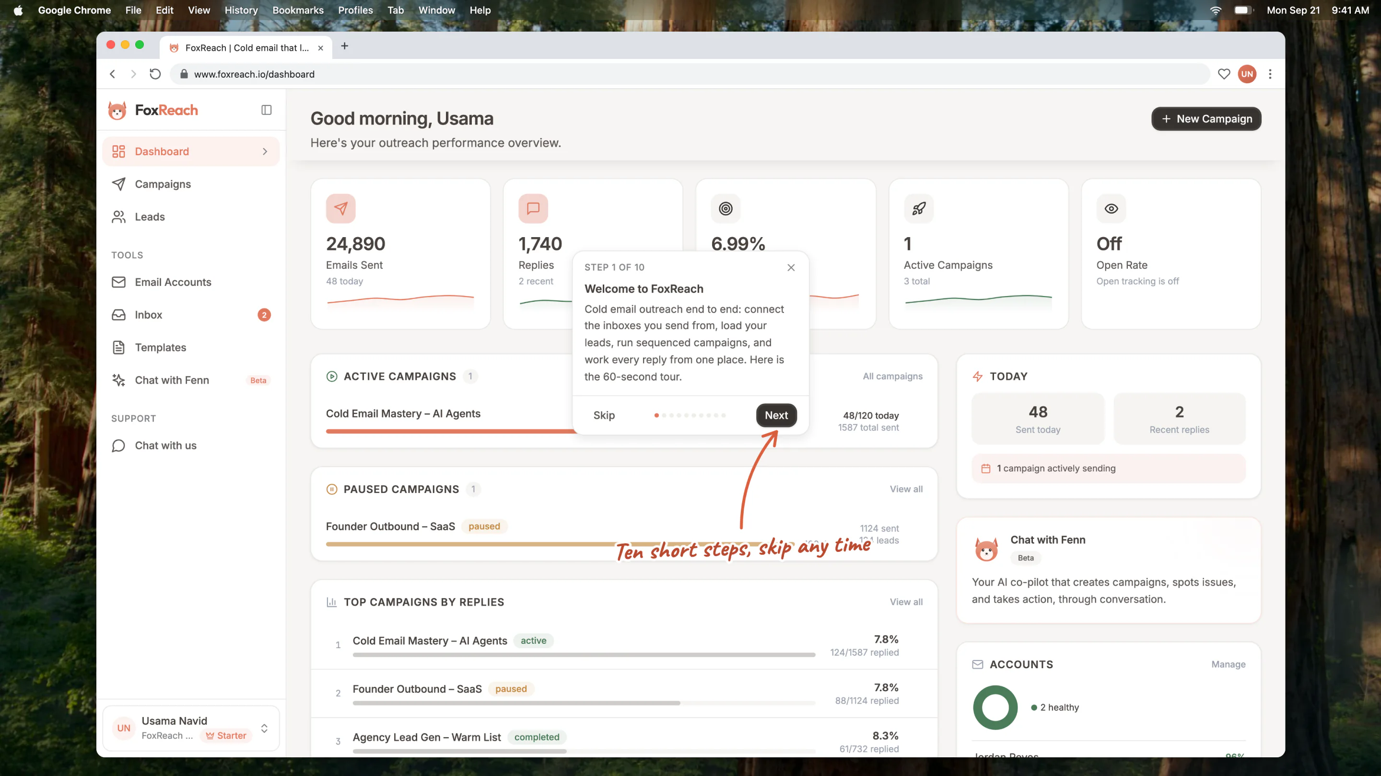Reload the FoxReach page
This screenshot has width=1381, height=776.
pos(155,74)
